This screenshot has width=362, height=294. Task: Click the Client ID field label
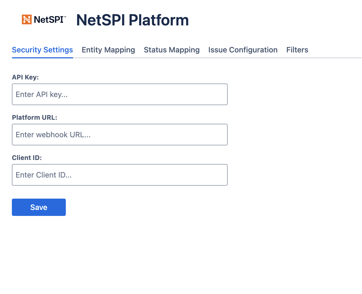(x=27, y=158)
